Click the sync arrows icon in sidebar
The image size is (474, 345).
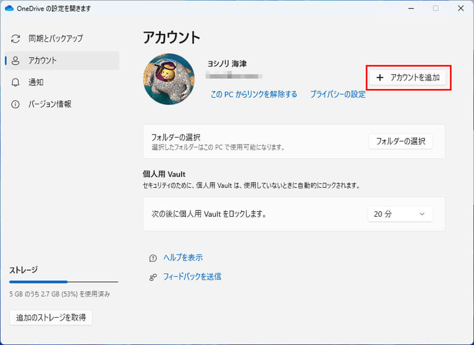click(x=15, y=38)
